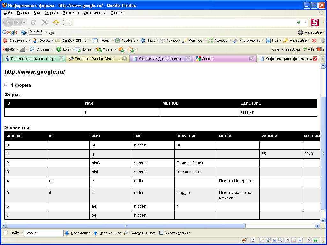Switch to 'Просмотр проектов' tab
Screen dimensions: 327x245
coord(34,59)
